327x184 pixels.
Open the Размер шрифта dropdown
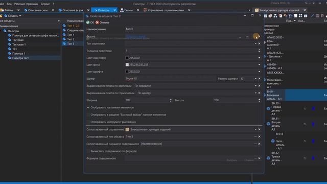[255, 79]
